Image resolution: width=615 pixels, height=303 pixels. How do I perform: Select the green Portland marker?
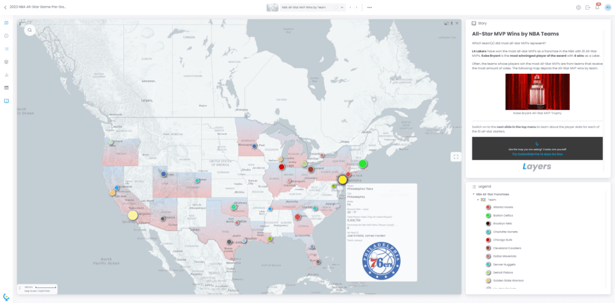[x=111, y=142]
